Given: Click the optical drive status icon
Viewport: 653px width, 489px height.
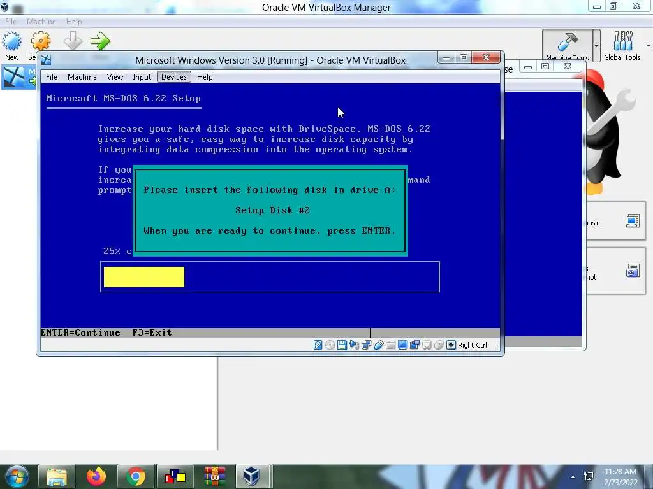Looking at the screenshot, I should click(x=330, y=344).
